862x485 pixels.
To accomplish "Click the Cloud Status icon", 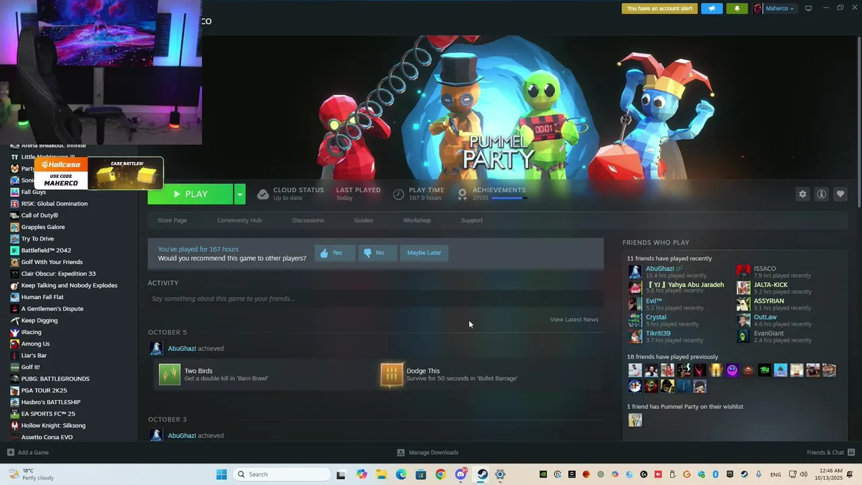I will pos(263,194).
